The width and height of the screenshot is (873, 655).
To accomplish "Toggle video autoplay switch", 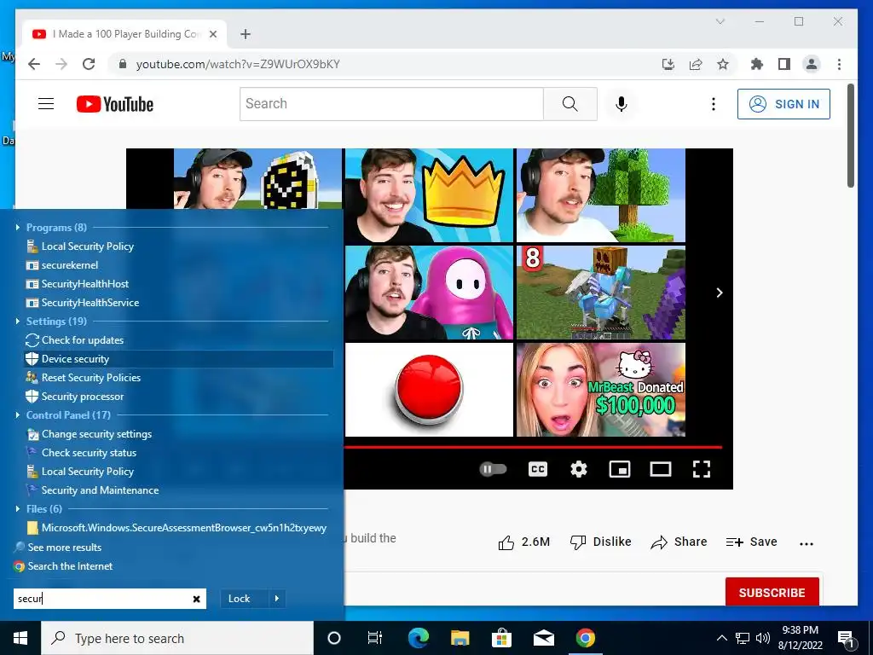I will (494, 469).
